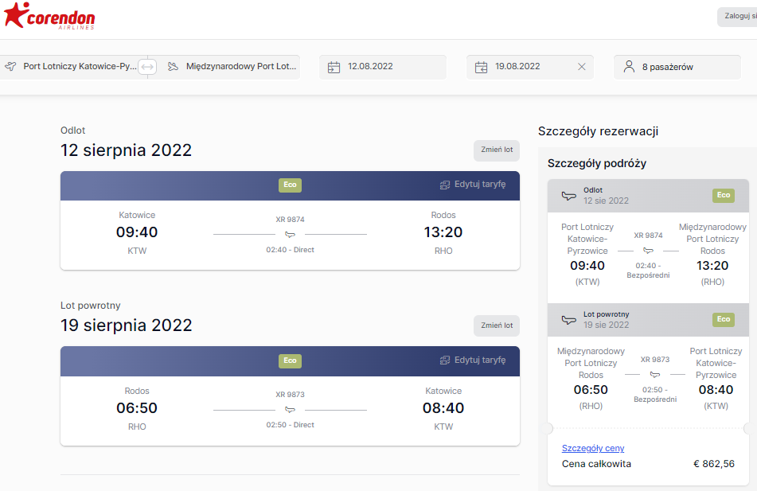
Task: Open the 8 pasażerów passenger selector
Action: tap(677, 67)
